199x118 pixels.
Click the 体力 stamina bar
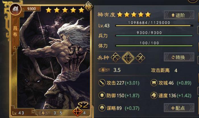[x=154, y=46]
